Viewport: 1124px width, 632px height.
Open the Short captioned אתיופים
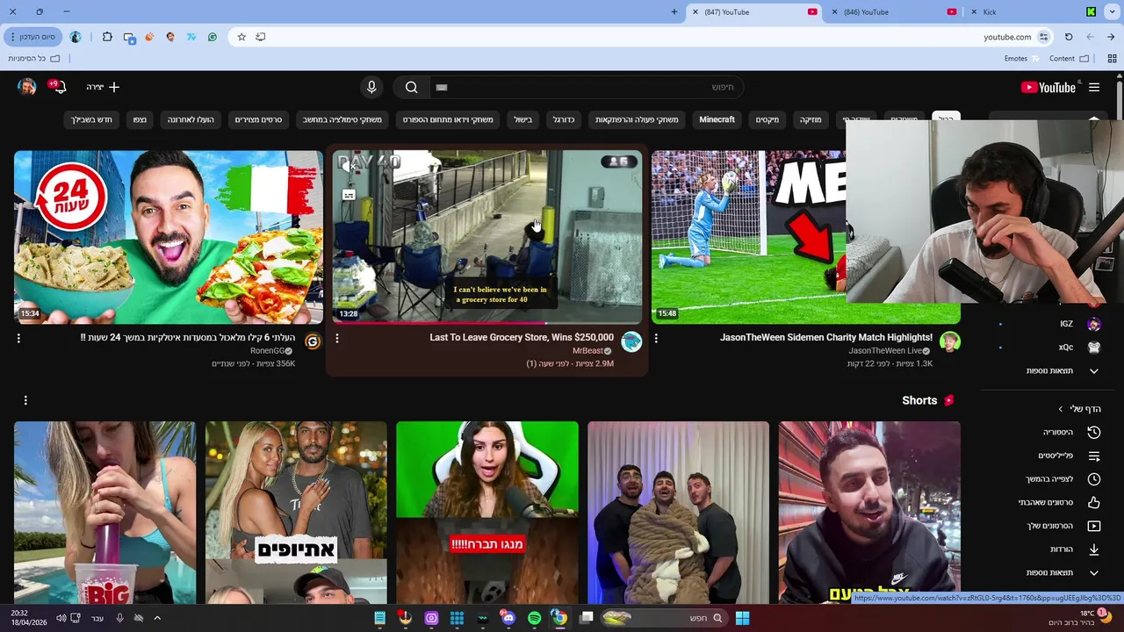(296, 513)
